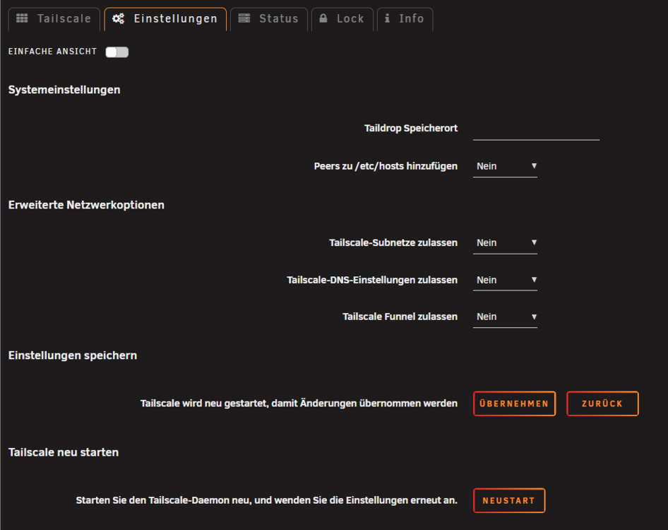Click the 'Systemeinstellungen' heading

(x=64, y=90)
